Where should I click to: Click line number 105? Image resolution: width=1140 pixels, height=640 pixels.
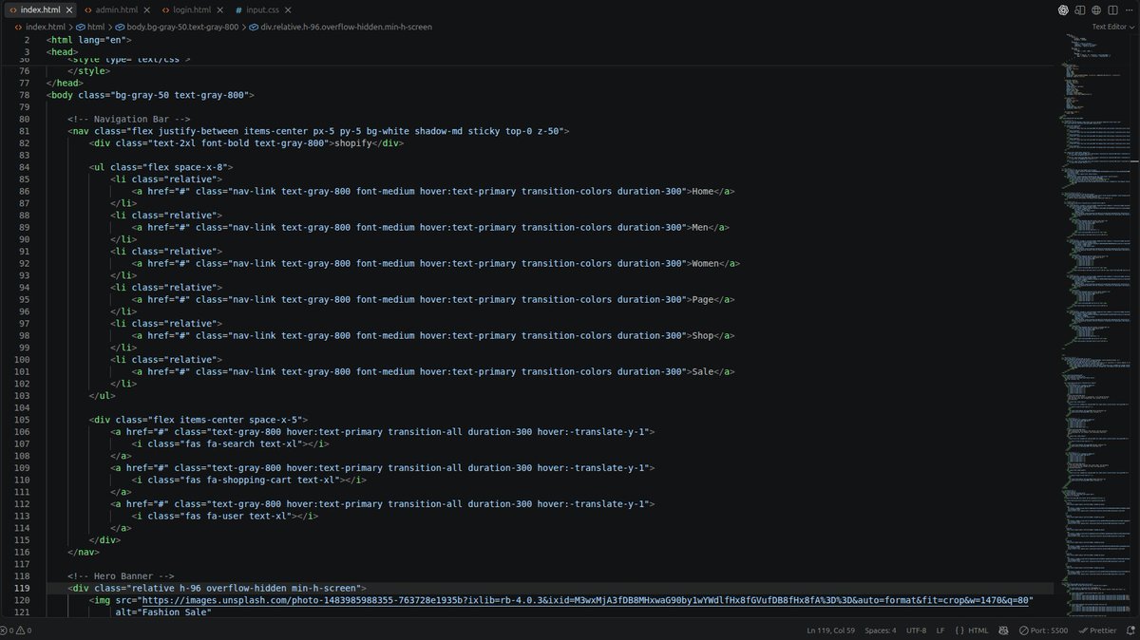23,420
